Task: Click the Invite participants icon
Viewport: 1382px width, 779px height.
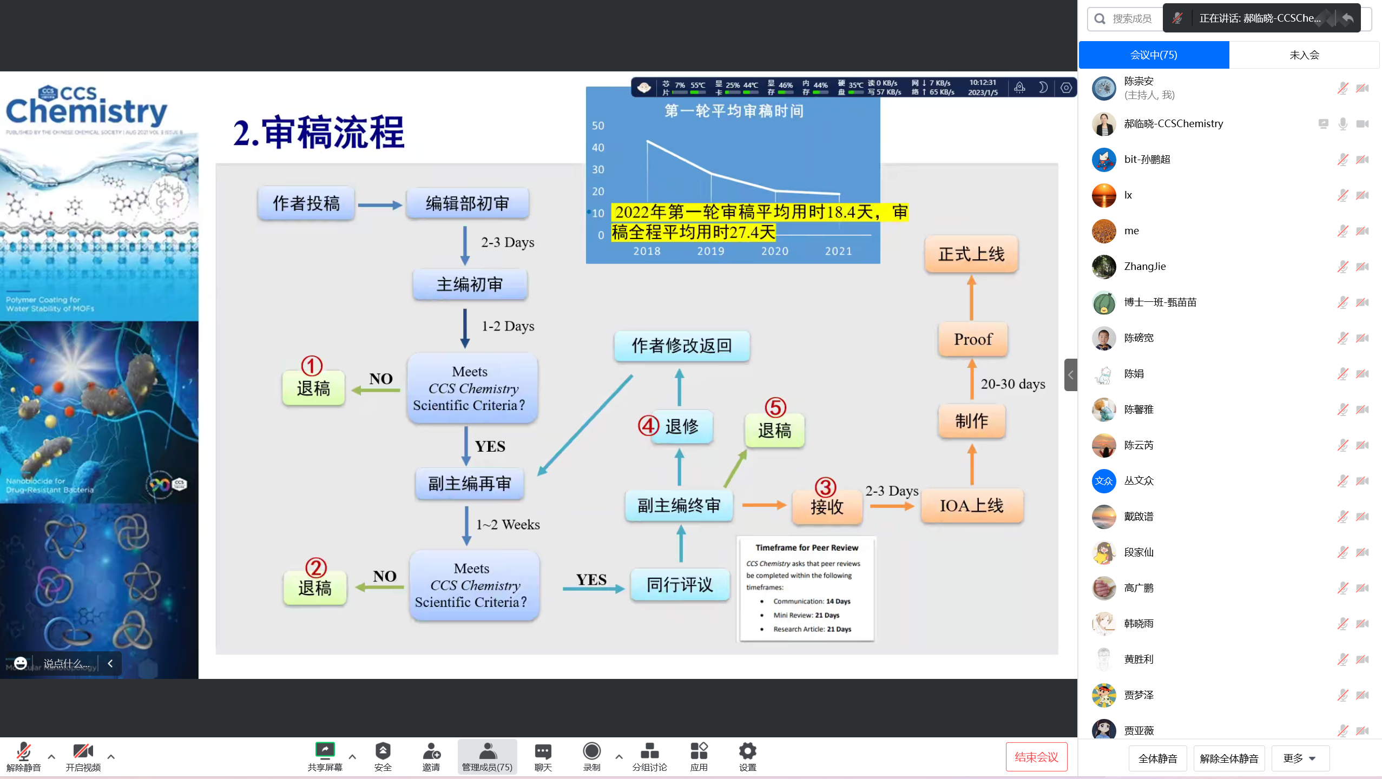Action: coord(431,751)
